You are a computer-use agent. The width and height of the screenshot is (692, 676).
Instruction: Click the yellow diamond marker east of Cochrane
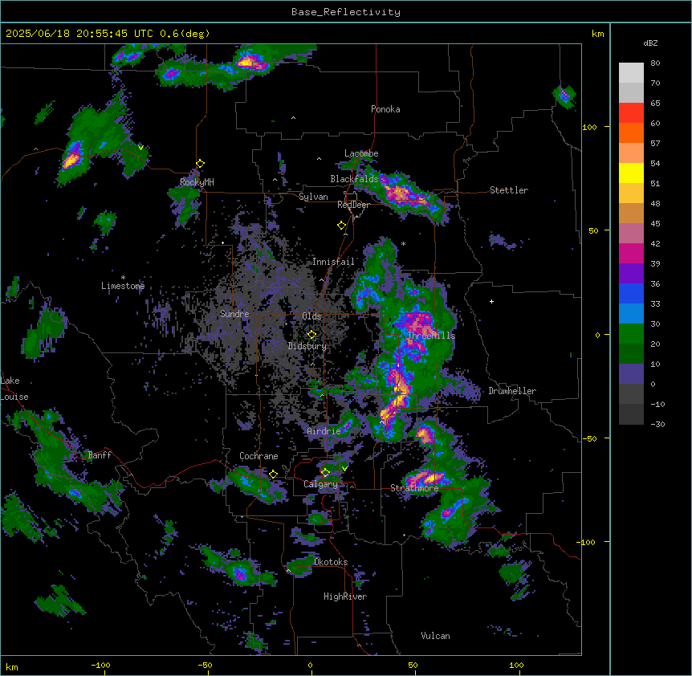tap(273, 474)
